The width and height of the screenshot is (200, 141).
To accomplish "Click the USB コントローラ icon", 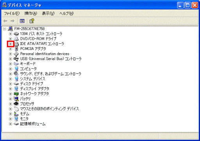I will click(16, 59).
